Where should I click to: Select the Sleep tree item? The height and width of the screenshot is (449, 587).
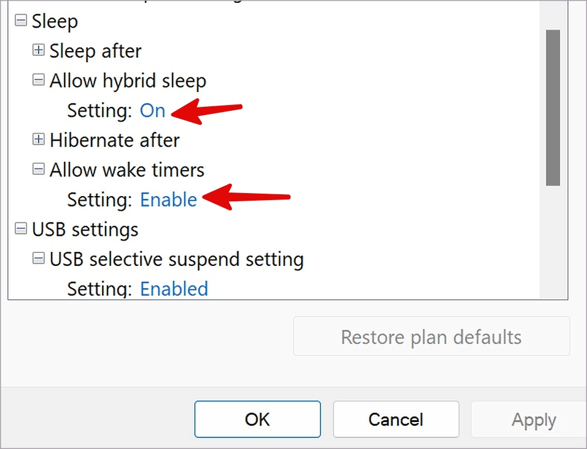click(55, 21)
